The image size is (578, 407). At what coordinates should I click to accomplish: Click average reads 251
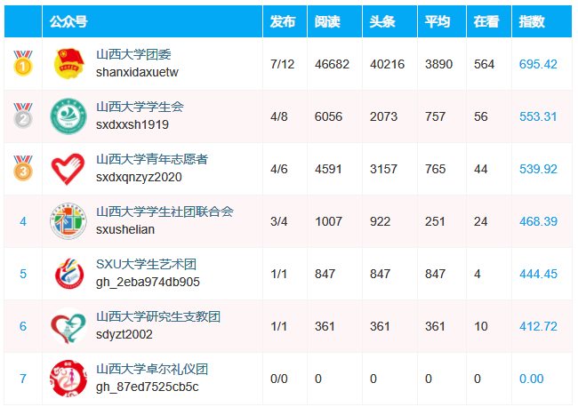[435, 221]
